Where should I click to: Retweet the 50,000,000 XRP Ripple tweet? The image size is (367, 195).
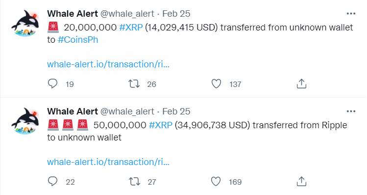click(134, 182)
